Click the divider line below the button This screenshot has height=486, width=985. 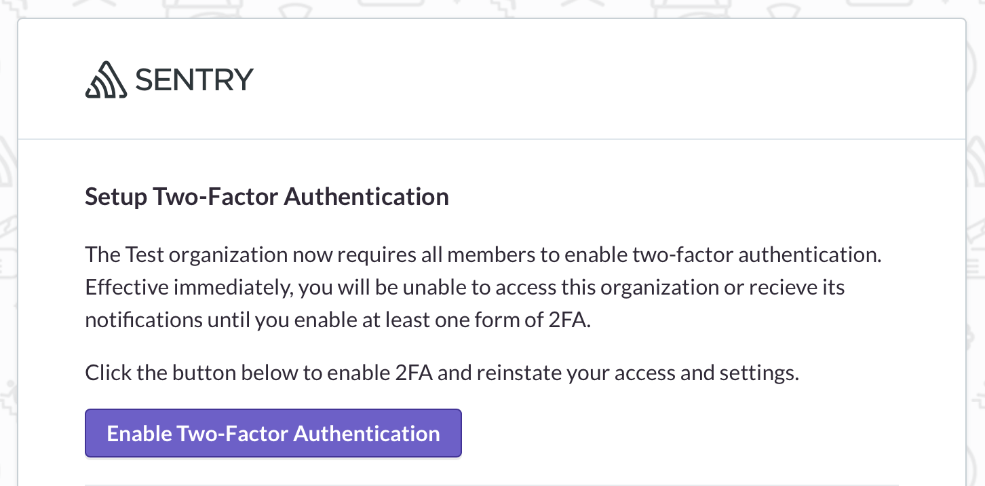click(x=491, y=485)
